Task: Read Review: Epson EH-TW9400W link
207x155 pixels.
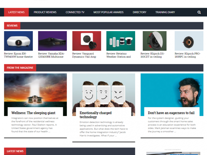Action: pos(18,55)
